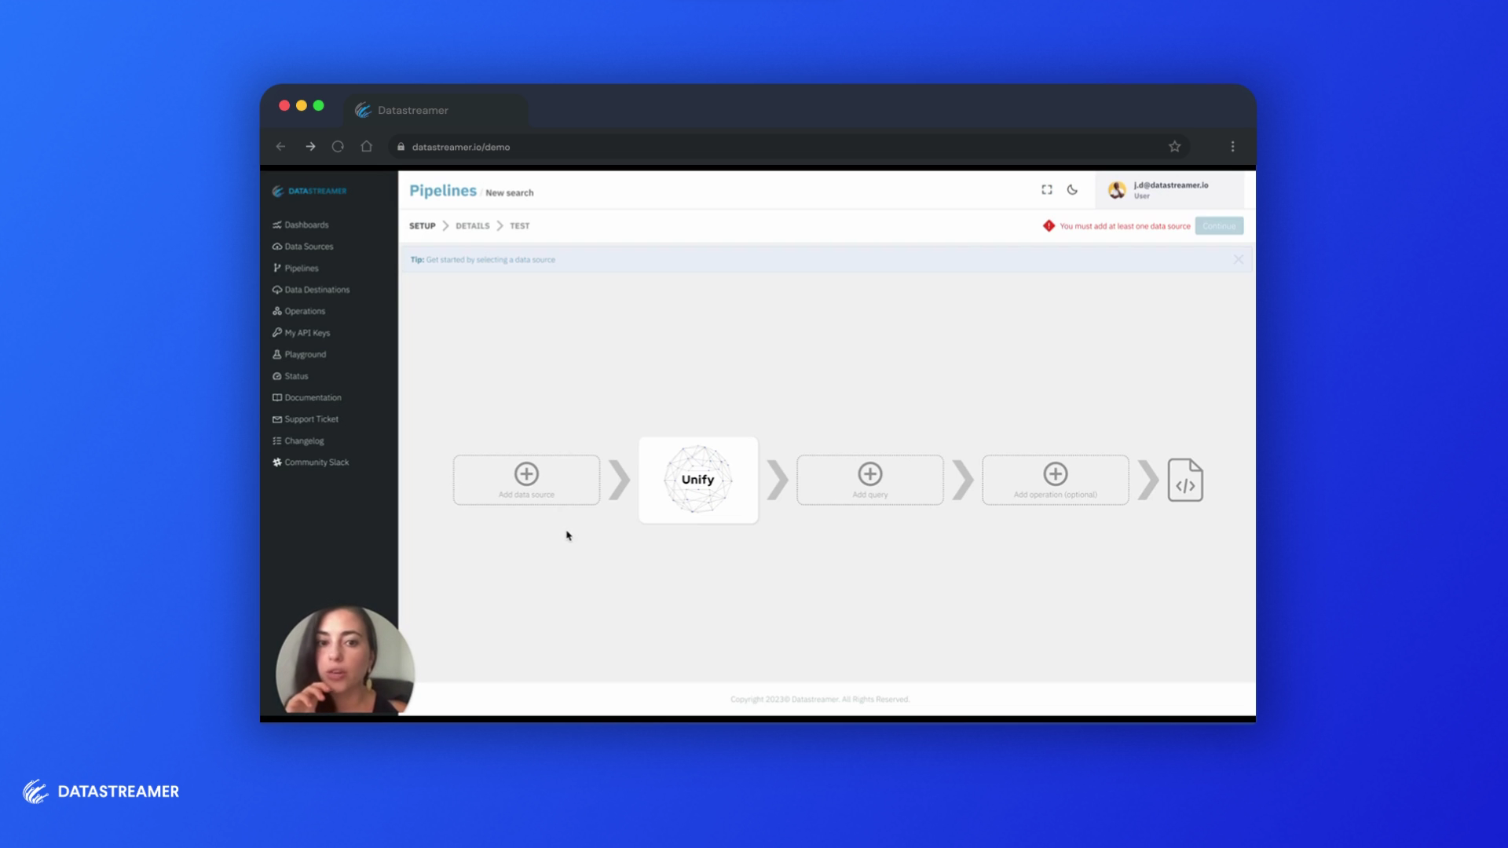Open the Unify node in the pipeline

[x=697, y=479]
